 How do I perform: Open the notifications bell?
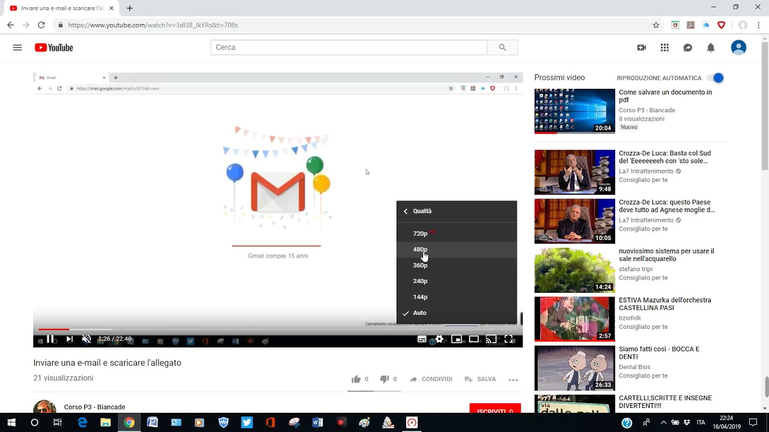[711, 47]
